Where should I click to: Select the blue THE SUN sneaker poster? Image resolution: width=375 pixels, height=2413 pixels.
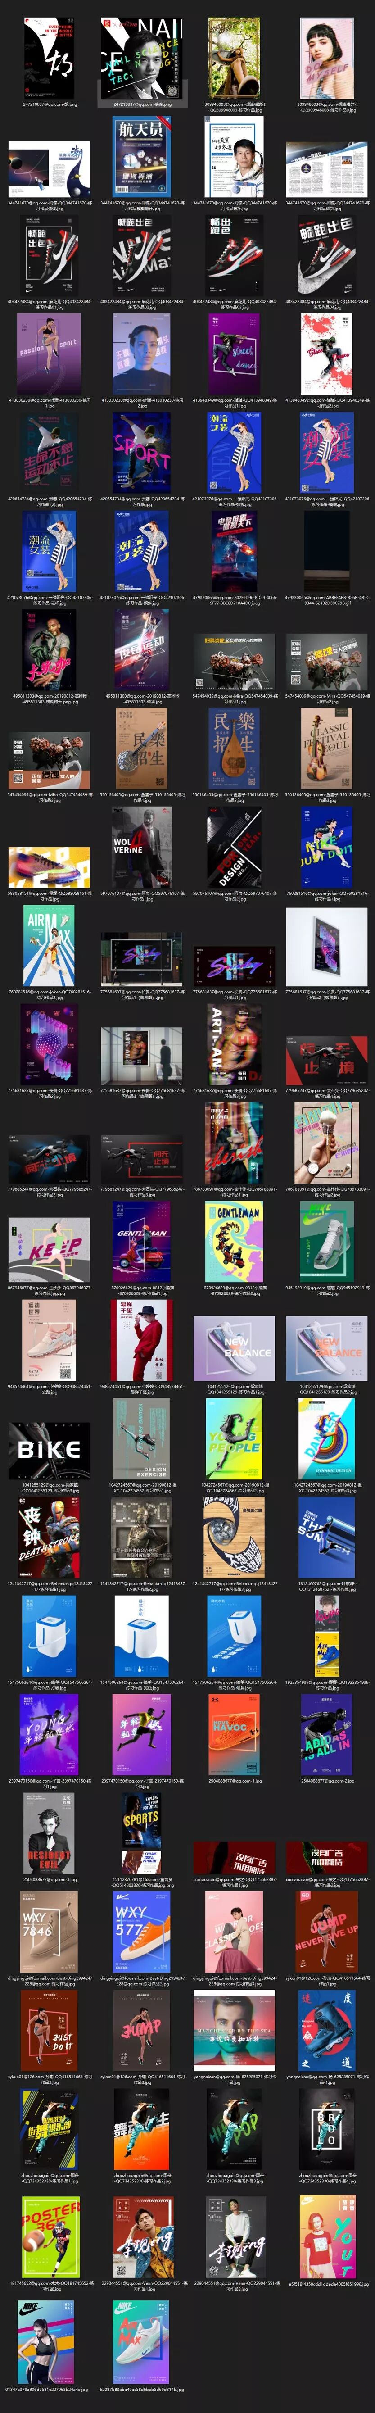point(326,1537)
